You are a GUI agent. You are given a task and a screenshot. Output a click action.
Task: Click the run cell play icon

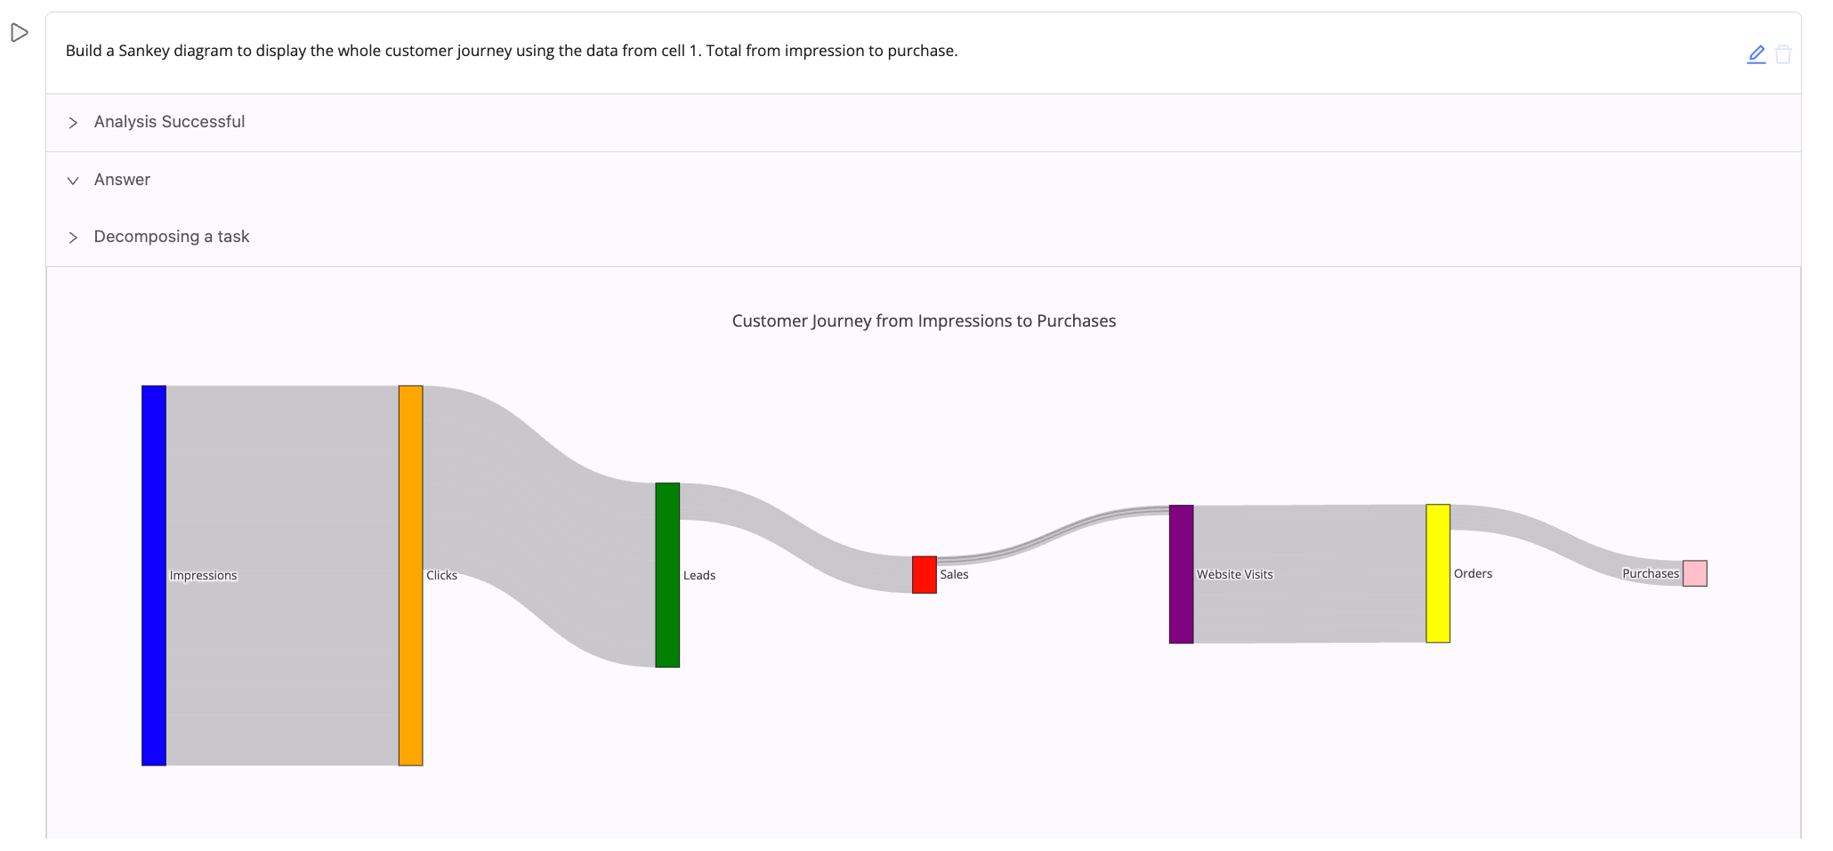tap(20, 33)
